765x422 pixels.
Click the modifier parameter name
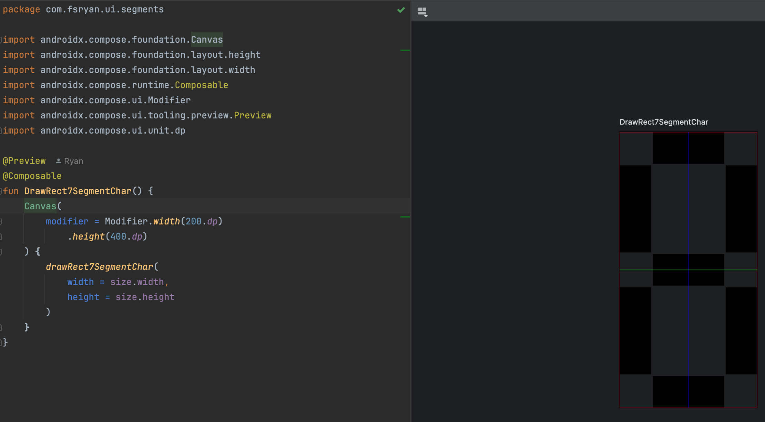[67, 221]
